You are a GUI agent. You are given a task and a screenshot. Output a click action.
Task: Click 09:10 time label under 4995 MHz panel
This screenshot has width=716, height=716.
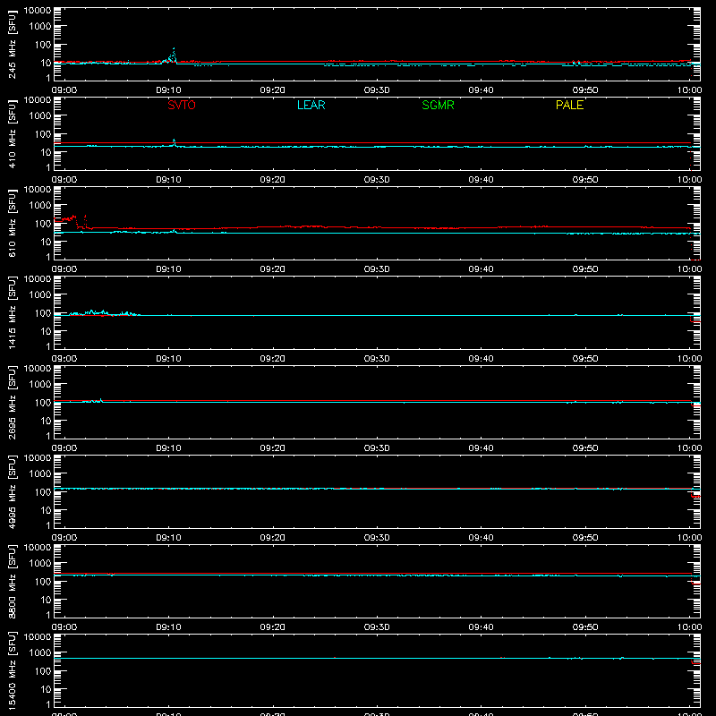tap(168, 538)
